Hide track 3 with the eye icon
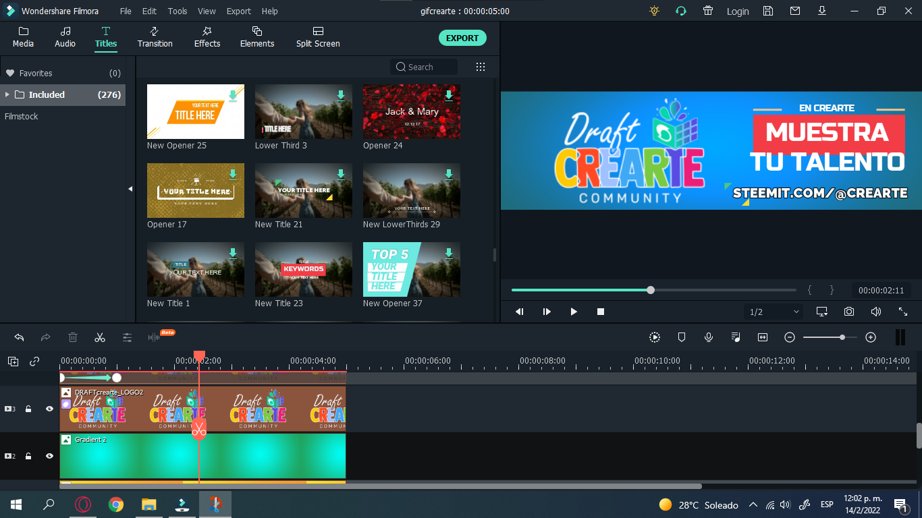The image size is (922, 518). (x=49, y=409)
